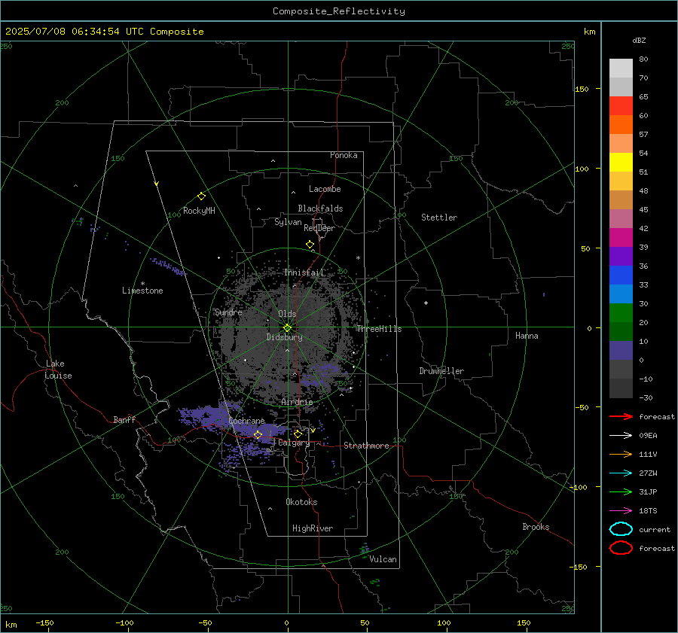
Task: Click the magenta 18TS arrow in legend
Action: tap(621, 510)
